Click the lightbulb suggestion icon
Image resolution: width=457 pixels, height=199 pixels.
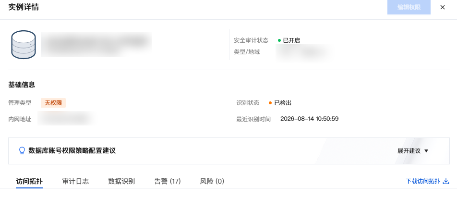(22, 150)
